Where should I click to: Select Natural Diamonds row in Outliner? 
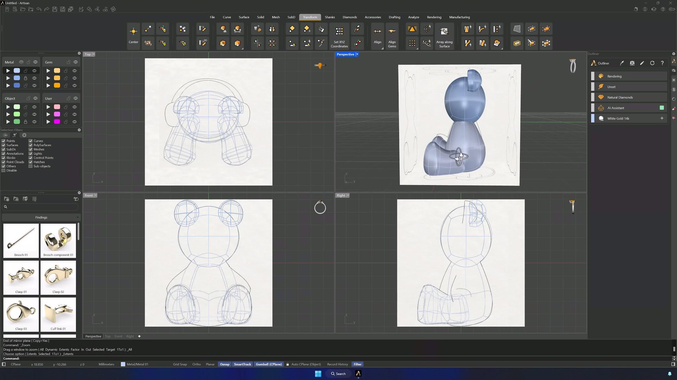(628, 97)
